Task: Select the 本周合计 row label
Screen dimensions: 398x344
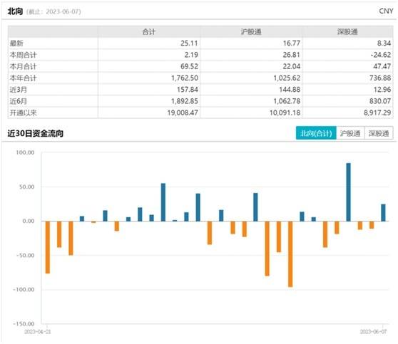Action: coord(23,55)
